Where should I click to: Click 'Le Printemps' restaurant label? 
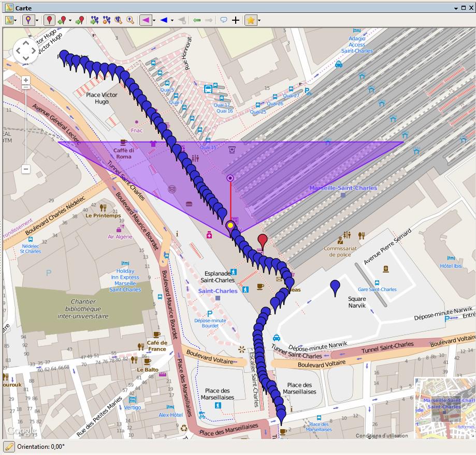click(103, 216)
